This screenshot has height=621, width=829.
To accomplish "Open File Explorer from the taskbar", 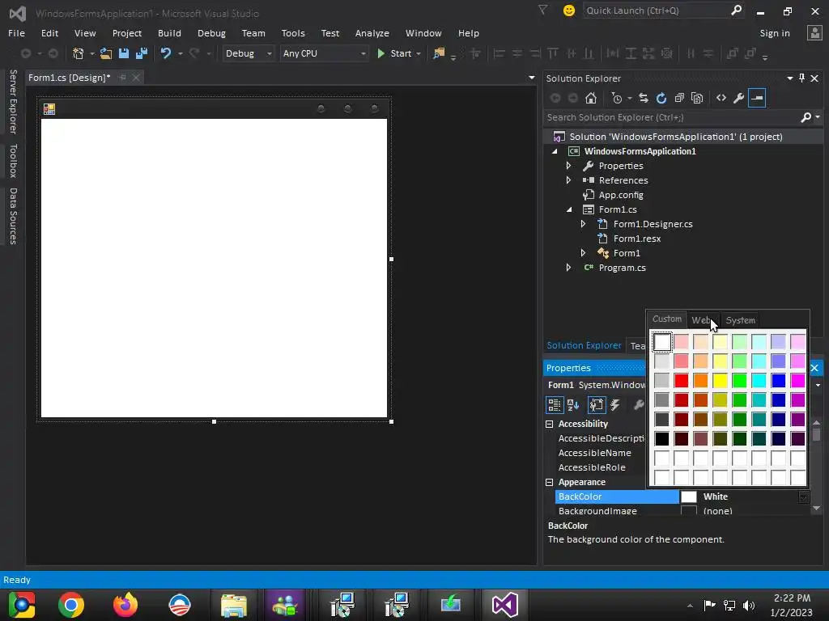I will click(234, 605).
